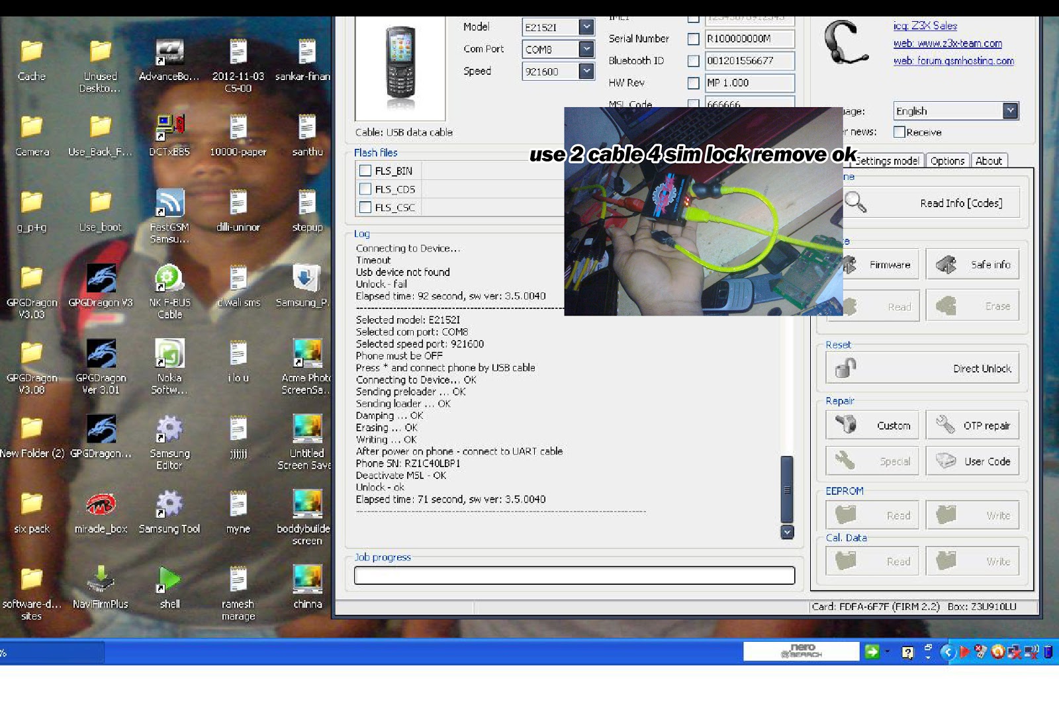The width and height of the screenshot is (1059, 706).
Task: Enable the HW Rev checkbox
Action: [693, 83]
